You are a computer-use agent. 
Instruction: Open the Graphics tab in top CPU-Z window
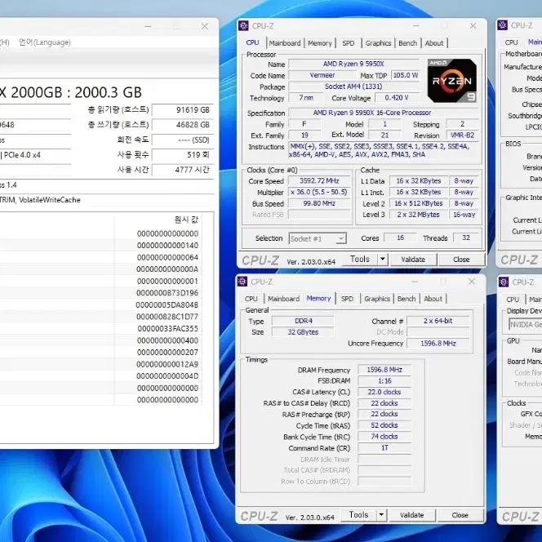point(378,43)
